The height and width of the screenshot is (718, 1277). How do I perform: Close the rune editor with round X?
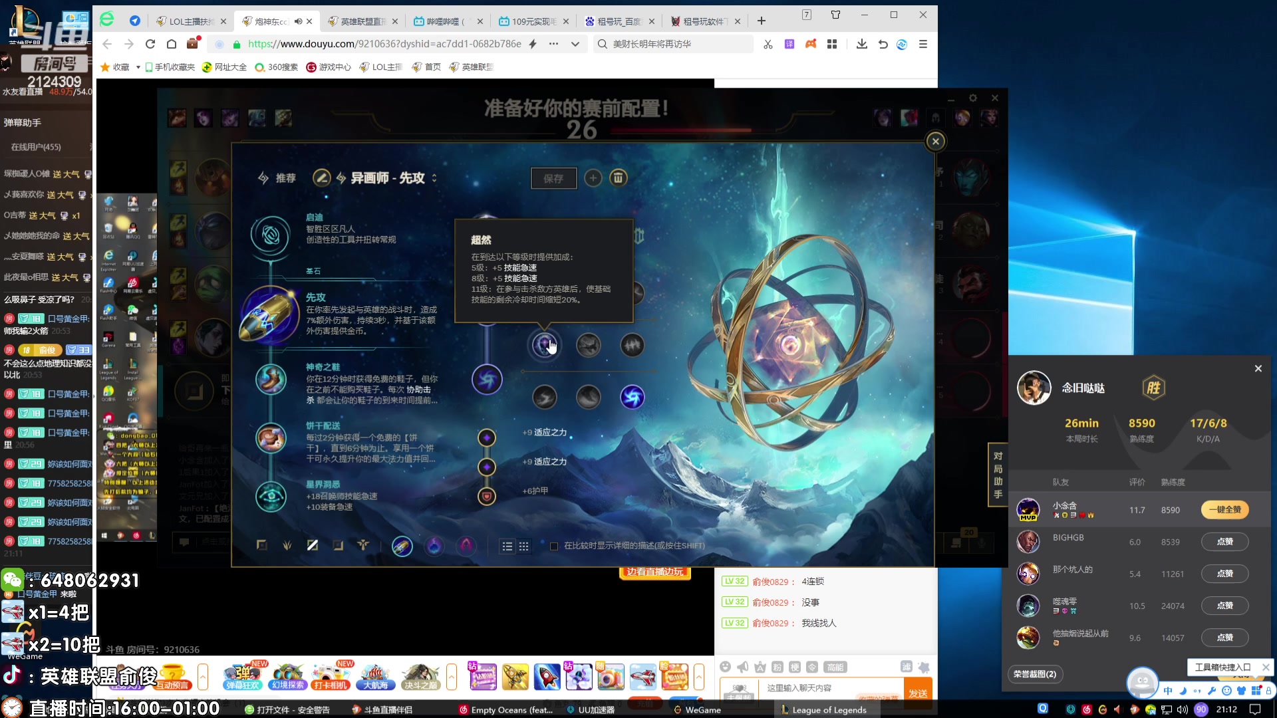(936, 141)
